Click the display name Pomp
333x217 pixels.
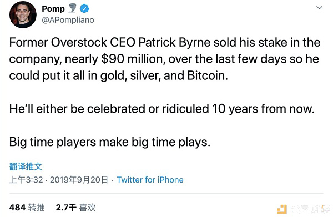pyautogui.click(x=53, y=9)
